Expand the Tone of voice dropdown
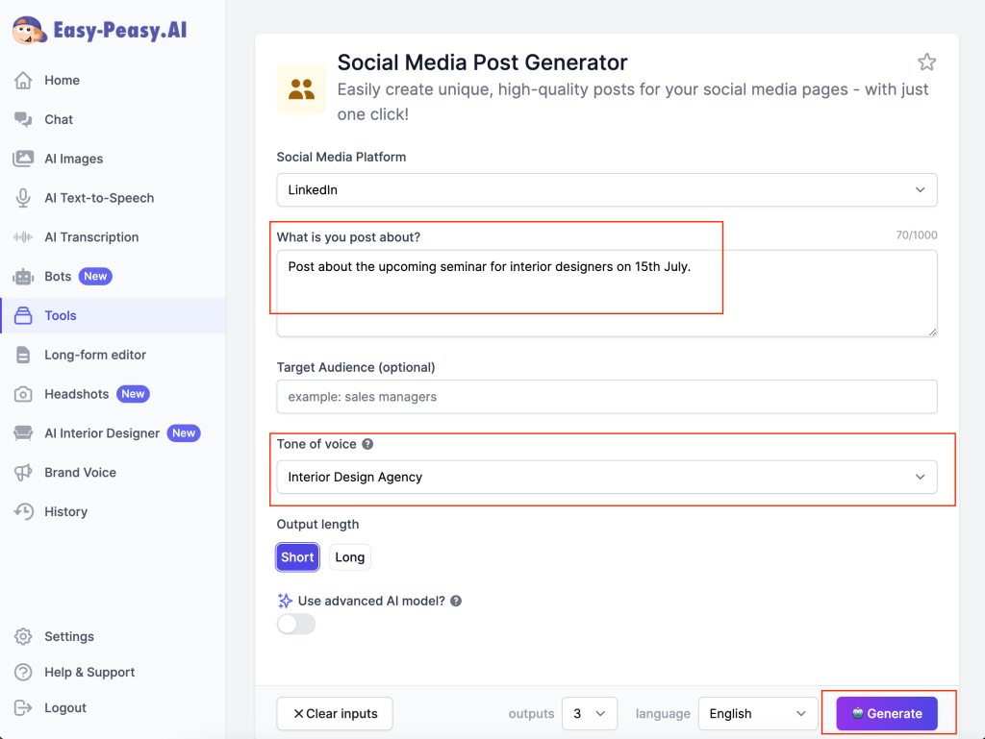The width and height of the screenshot is (985, 739). (x=606, y=478)
